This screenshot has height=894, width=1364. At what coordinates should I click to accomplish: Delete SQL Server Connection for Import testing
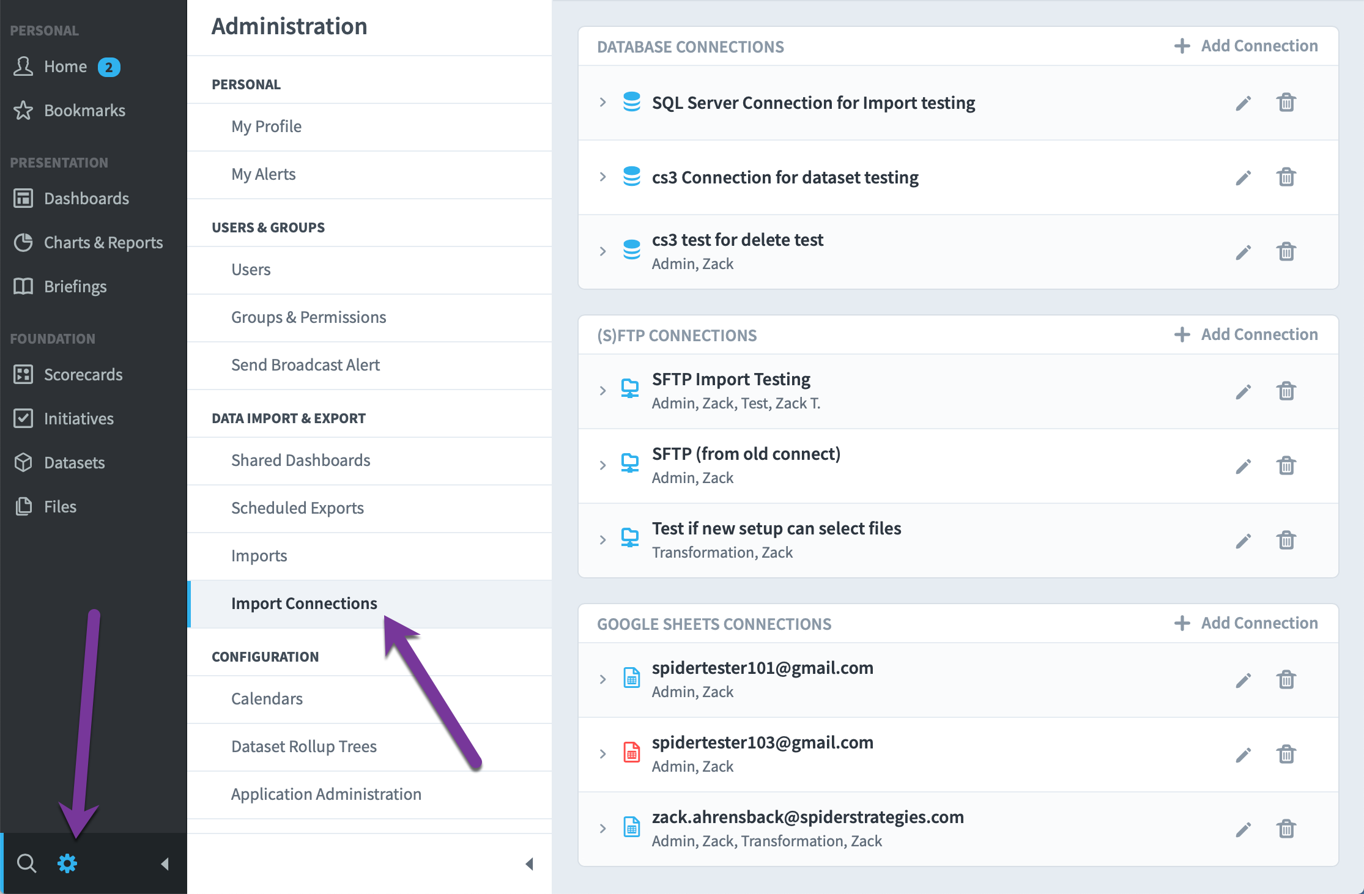pos(1286,102)
